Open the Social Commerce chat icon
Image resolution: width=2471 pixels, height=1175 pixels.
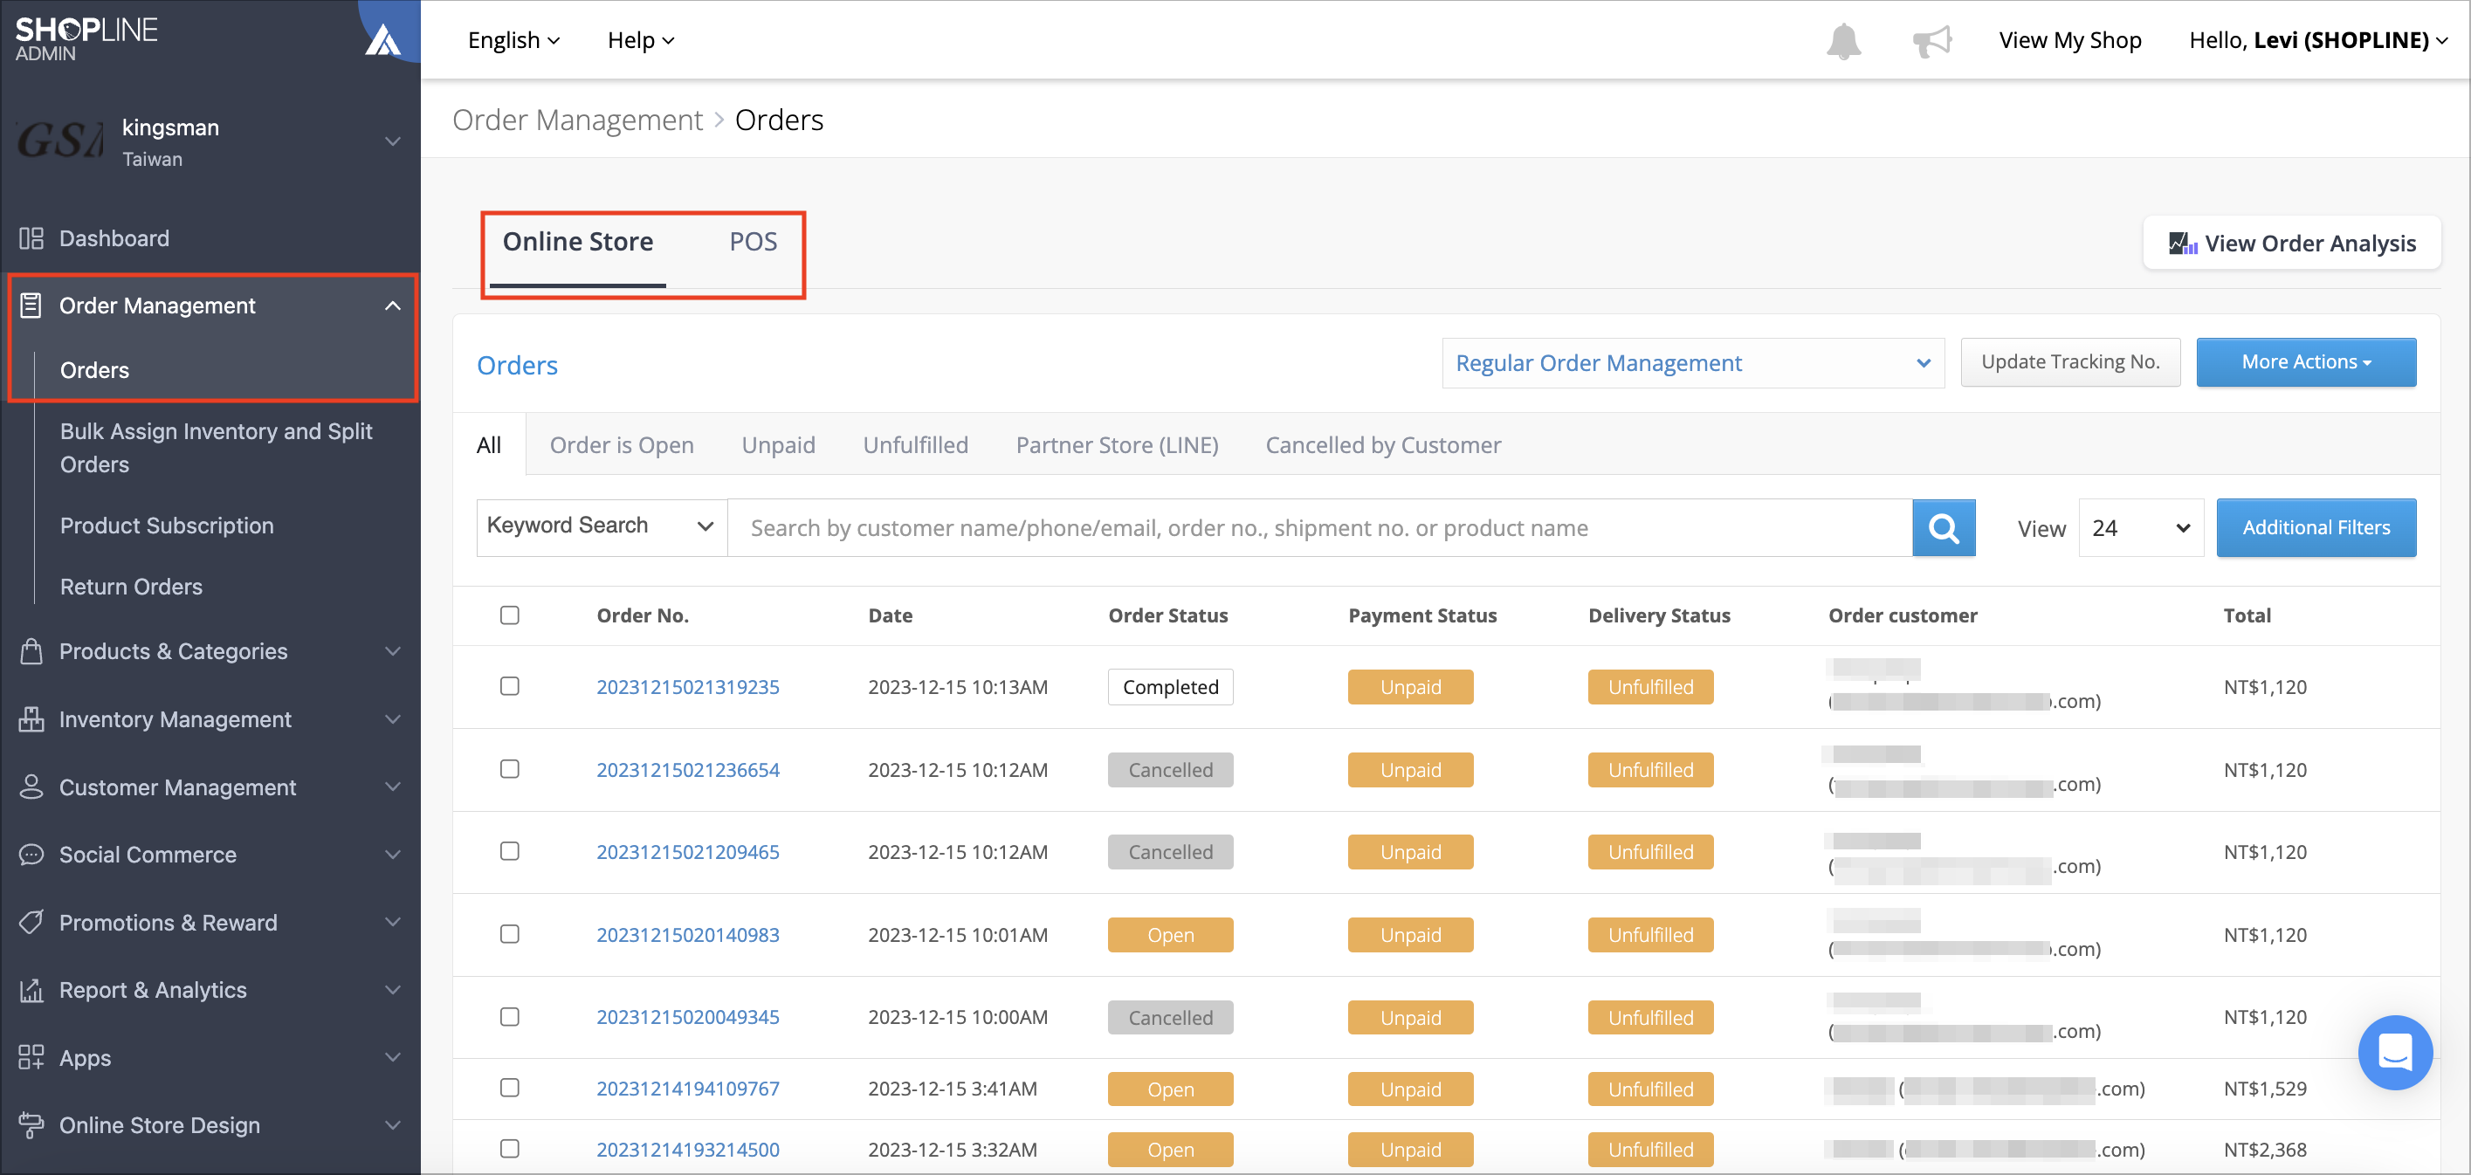(31, 854)
